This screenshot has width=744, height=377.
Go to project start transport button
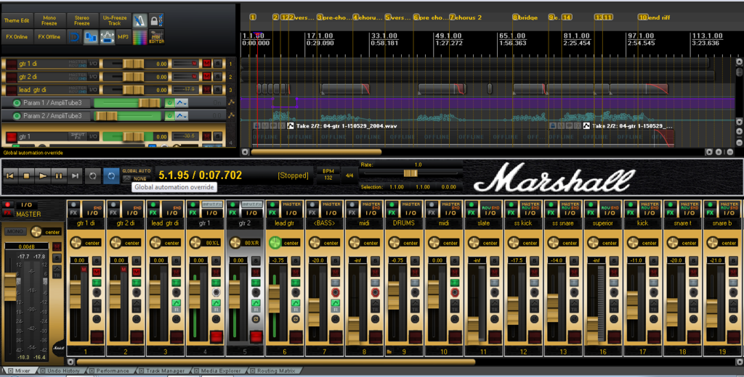click(x=10, y=175)
